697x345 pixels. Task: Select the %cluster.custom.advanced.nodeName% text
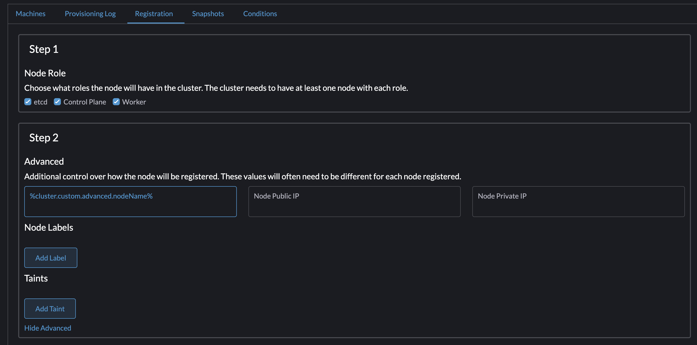pyautogui.click(x=91, y=196)
